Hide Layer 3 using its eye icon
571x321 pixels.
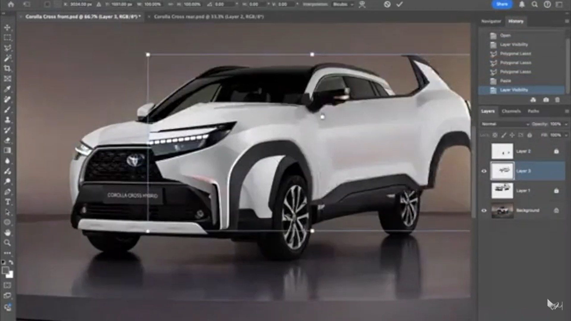click(484, 171)
